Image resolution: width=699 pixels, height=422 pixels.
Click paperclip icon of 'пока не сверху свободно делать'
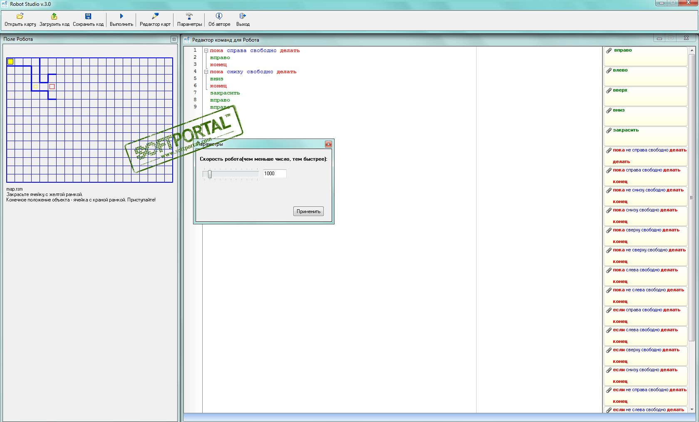609,251
